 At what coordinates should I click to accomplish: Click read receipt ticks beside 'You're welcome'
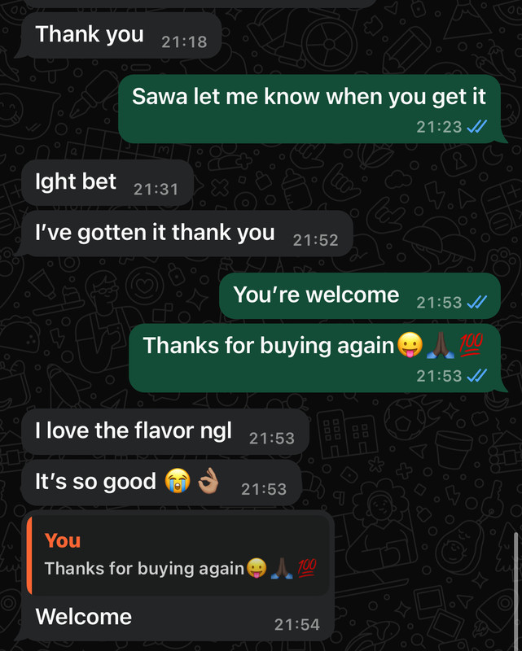(476, 302)
